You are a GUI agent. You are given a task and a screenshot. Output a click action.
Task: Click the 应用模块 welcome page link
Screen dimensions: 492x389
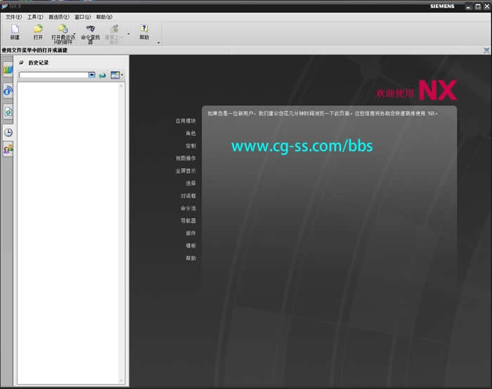pos(186,121)
